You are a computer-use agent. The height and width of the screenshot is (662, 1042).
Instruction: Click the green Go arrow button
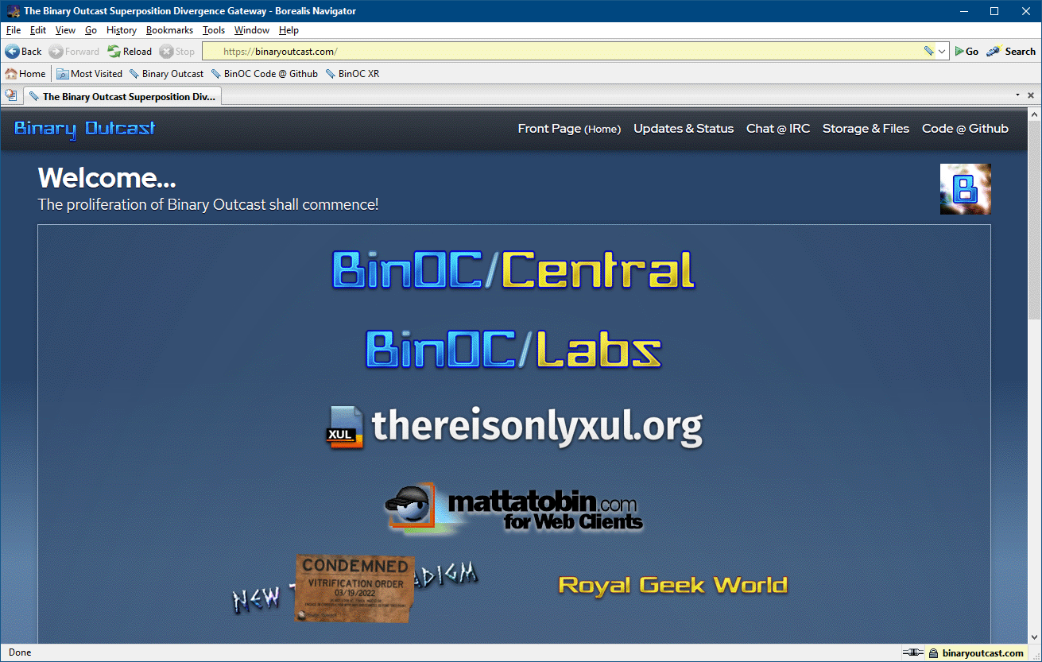[x=966, y=51]
